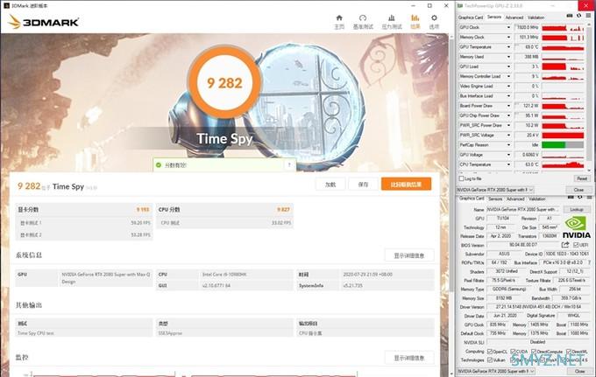
Task: Show details button in monitoring section
Action: pos(409,358)
